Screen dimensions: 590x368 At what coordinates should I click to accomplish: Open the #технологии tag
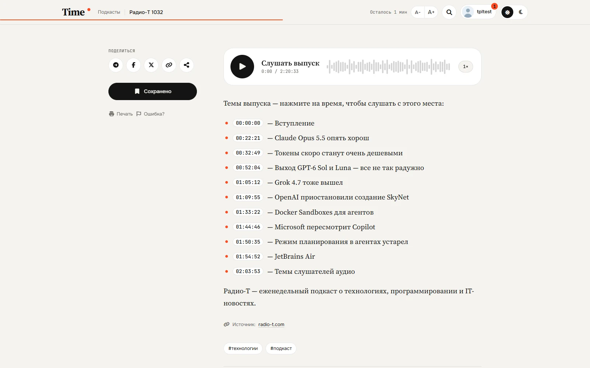coord(243,348)
